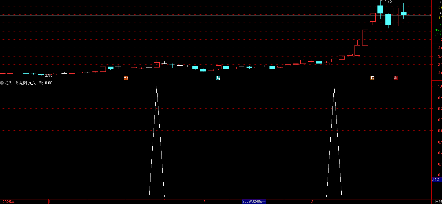Select the highest cyan candlestick near 4.75
The height and width of the screenshot is (204, 442).
(x=380, y=9)
